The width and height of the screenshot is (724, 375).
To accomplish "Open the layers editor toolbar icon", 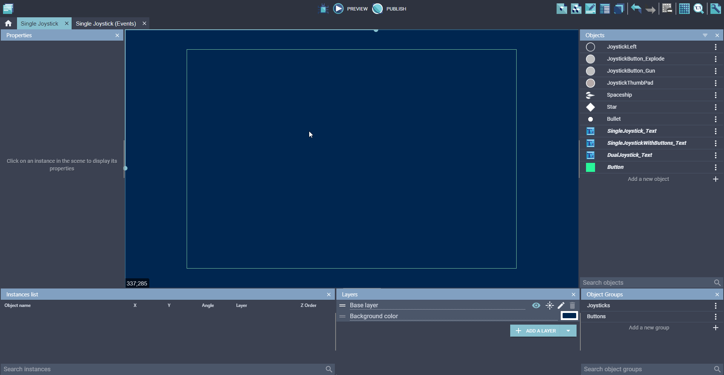I will (x=619, y=9).
